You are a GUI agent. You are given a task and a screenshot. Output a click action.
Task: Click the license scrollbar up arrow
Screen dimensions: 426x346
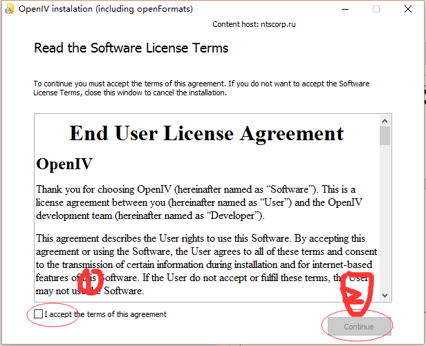coord(385,121)
